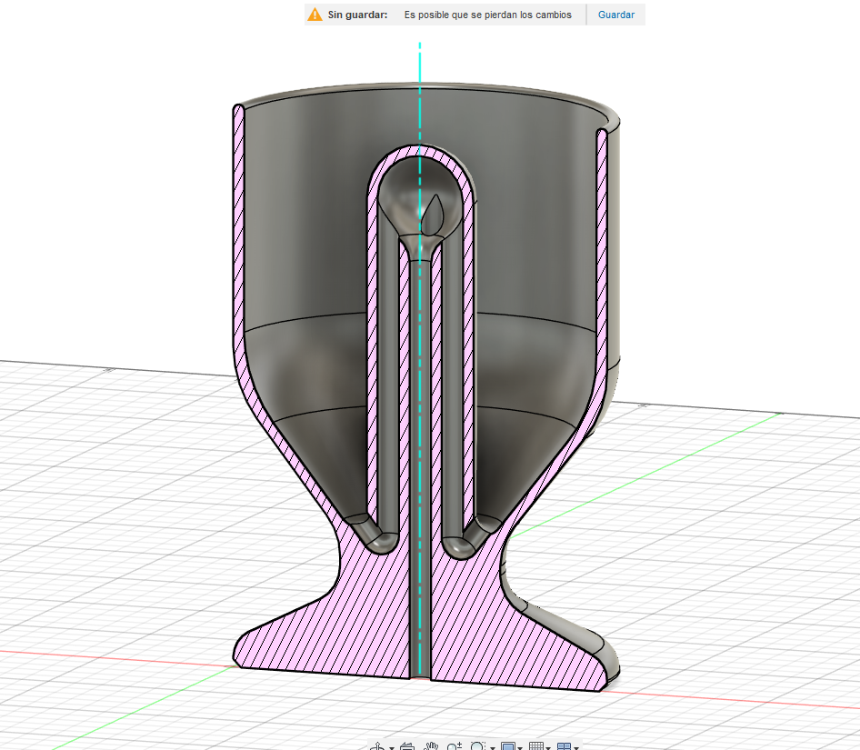This screenshot has height=750, width=860.
Task: Click the Guardar link to save changes
Action: [x=616, y=15]
